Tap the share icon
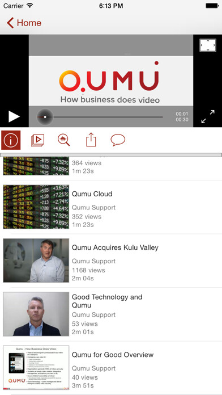The image size is (222, 395). point(91,140)
